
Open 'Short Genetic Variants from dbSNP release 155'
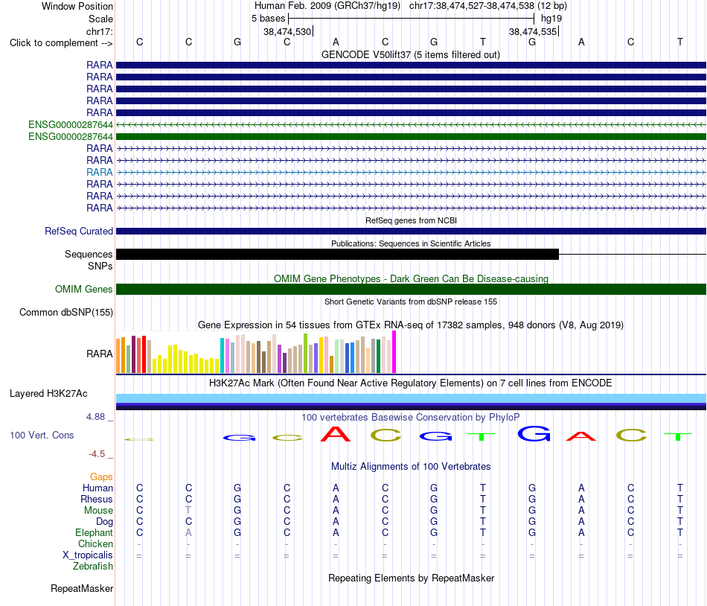pos(411,302)
